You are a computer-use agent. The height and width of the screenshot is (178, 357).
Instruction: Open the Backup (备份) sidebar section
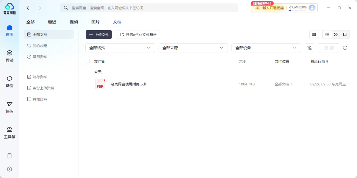[10, 82]
